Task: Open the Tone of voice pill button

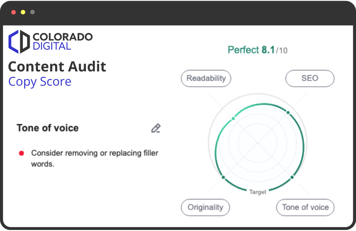Action: click(x=305, y=208)
